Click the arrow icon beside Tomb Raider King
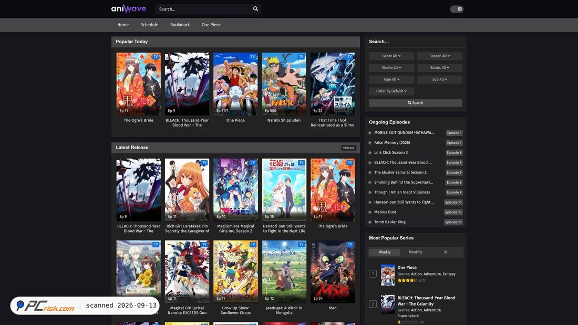 coord(370,222)
